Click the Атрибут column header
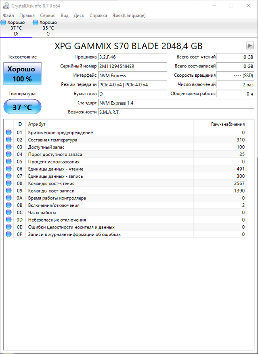 coord(109,124)
